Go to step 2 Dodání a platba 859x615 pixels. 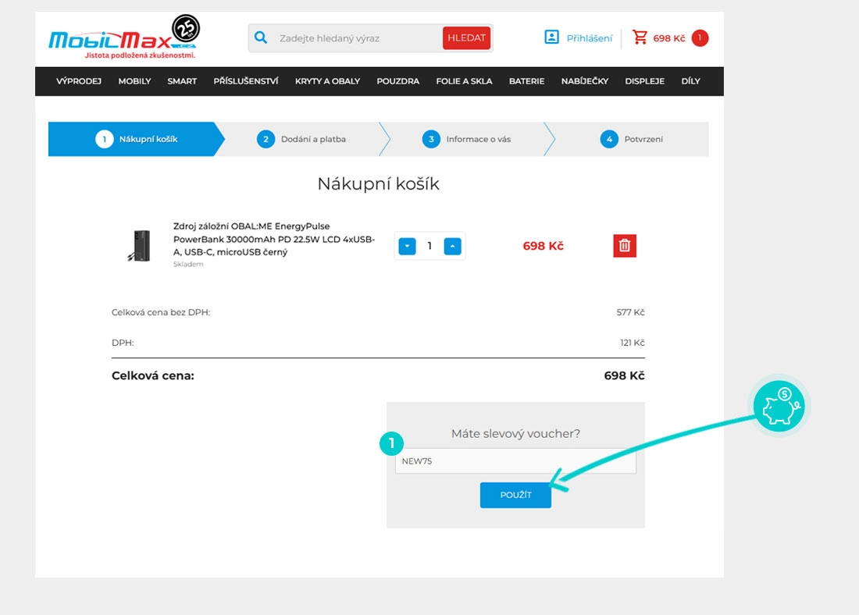point(301,140)
